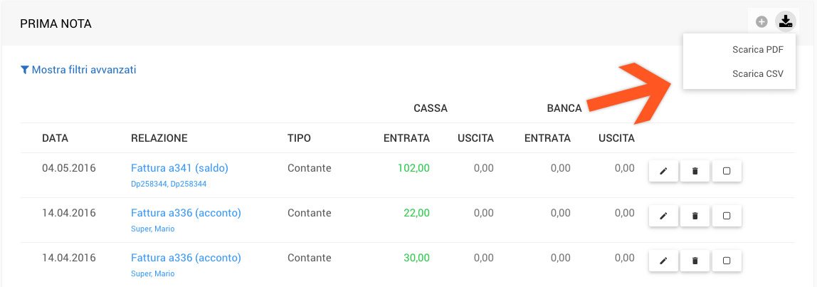Open the 22,00 Fattura a336 (acconto) link
This screenshot has height=287, width=817.
click(x=186, y=213)
